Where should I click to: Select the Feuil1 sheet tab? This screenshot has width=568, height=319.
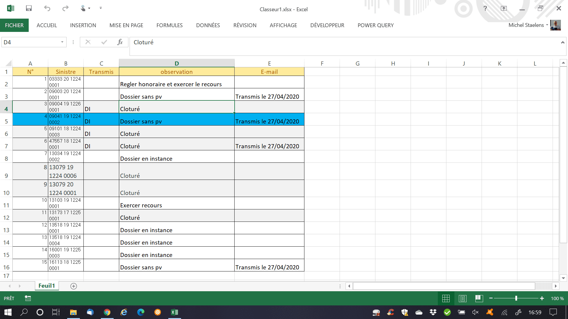(47, 286)
